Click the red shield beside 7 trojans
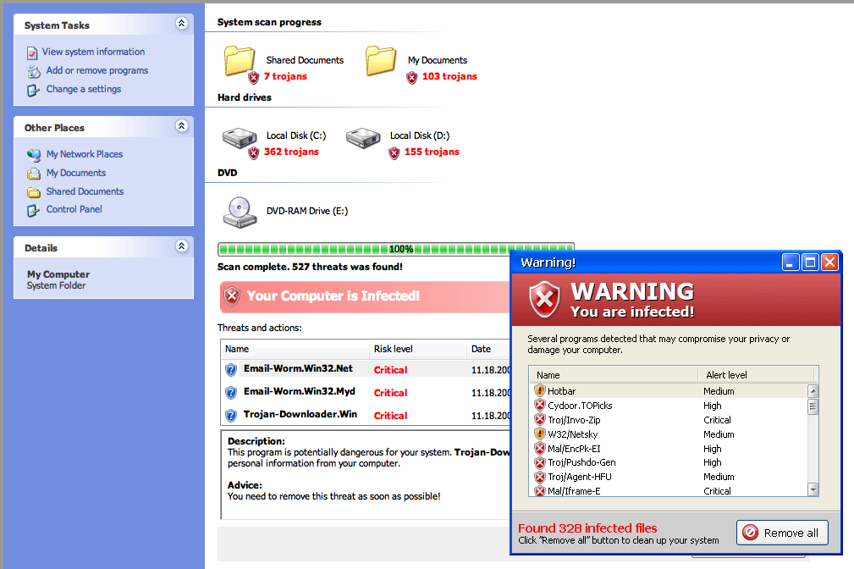 click(x=254, y=77)
